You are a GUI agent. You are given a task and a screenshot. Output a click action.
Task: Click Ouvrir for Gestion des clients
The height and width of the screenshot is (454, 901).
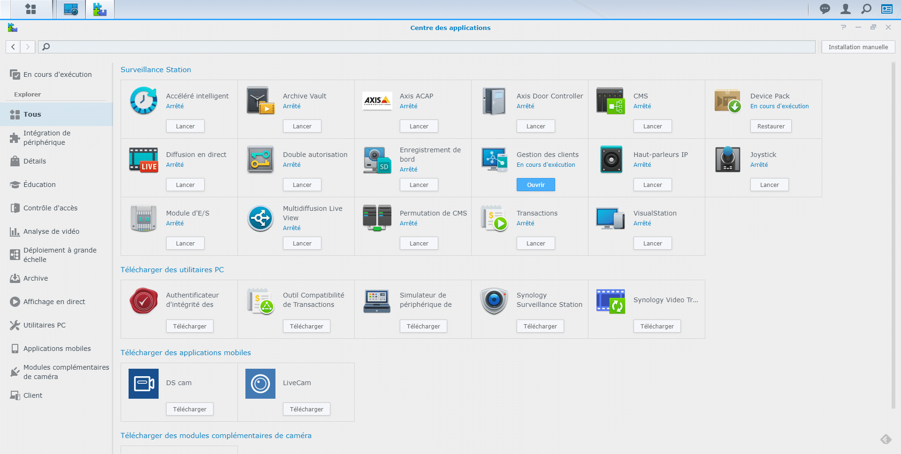[535, 185]
